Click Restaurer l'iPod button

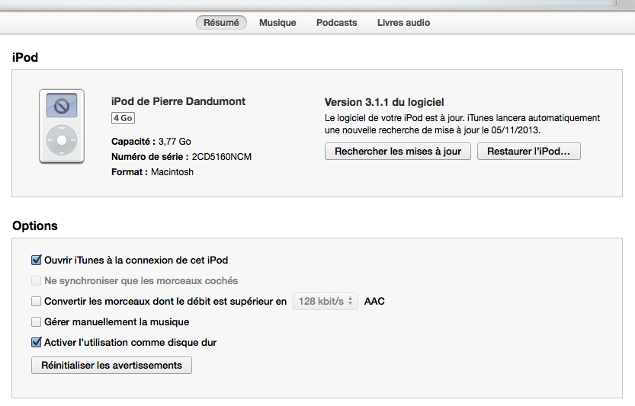click(x=528, y=152)
